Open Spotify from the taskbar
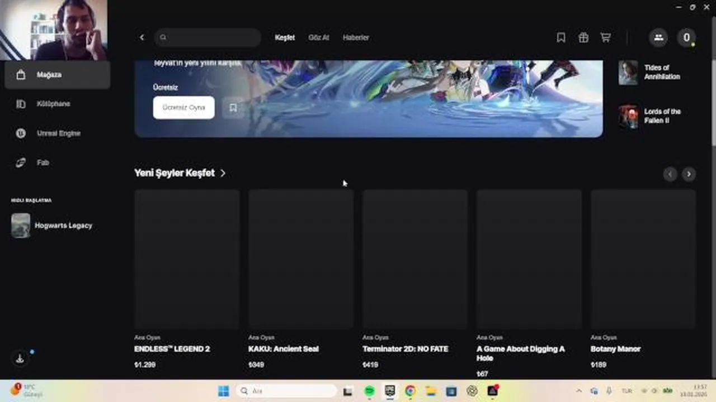Image resolution: width=716 pixels, height=402 pixels. (x=369, y=391)
